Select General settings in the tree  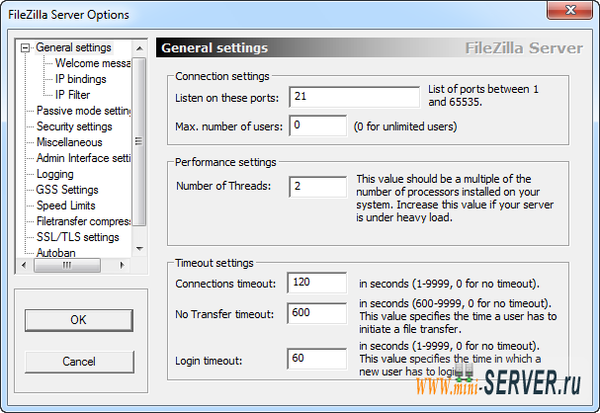[73, 47]
